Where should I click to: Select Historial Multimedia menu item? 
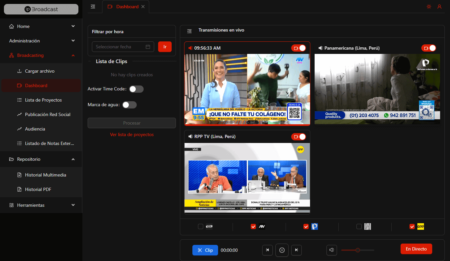coord(45,175)
